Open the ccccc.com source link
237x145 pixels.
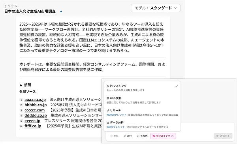point(34,110)
